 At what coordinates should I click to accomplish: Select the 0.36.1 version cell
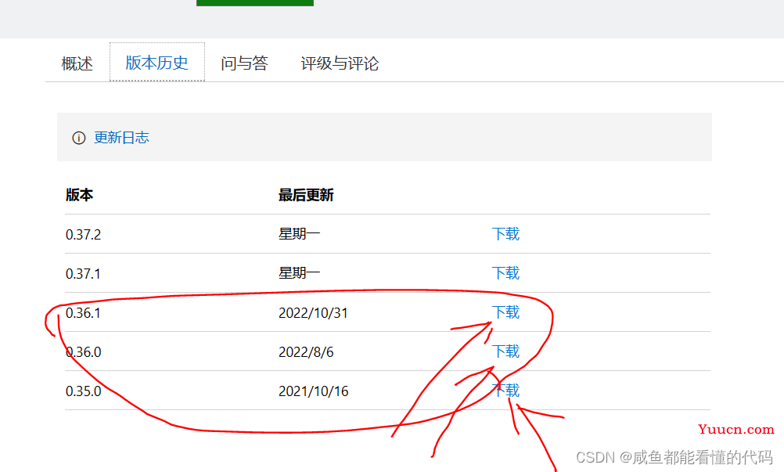(83, 313)
